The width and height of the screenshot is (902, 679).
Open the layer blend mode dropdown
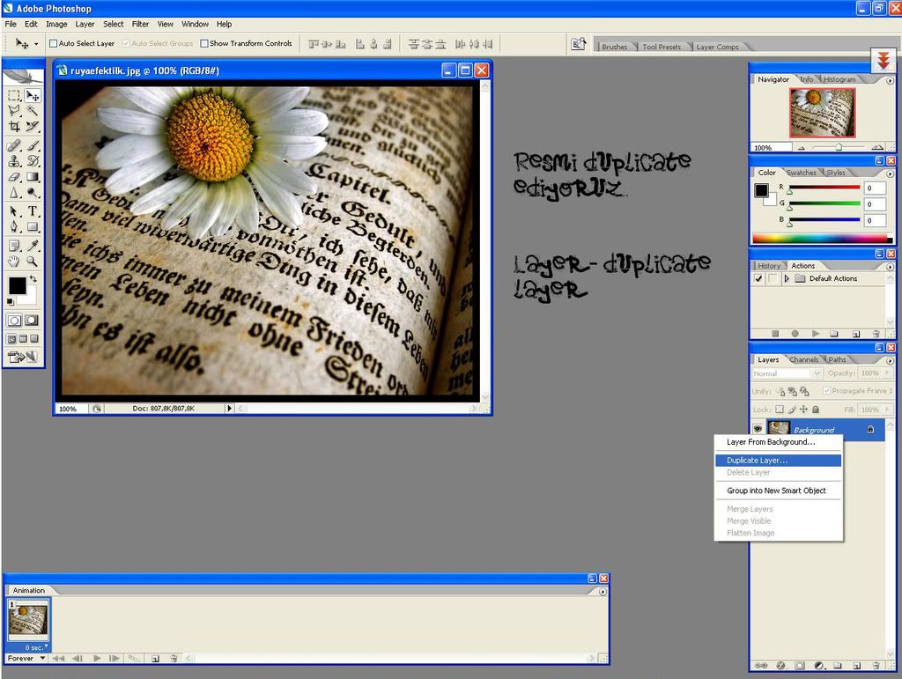787,373
